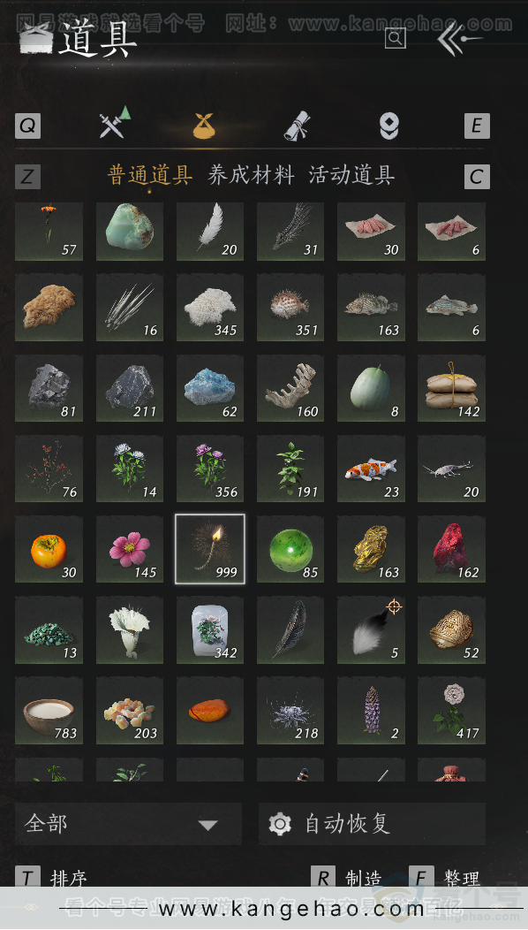Select the 普通道具 tab
This screenshot has height=930, width=528.
(x=150, y=176)
